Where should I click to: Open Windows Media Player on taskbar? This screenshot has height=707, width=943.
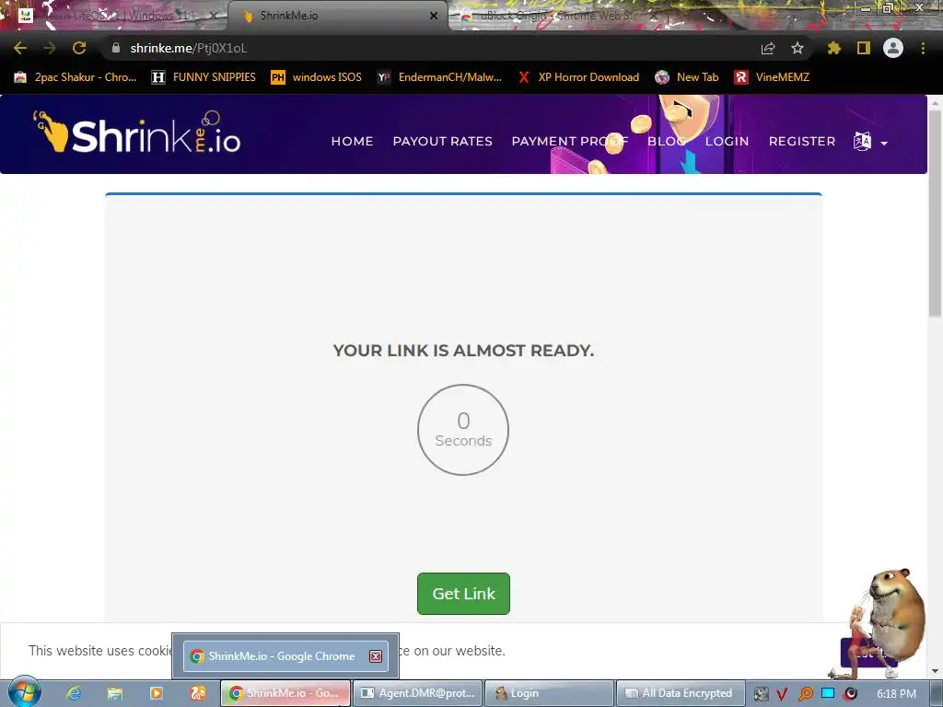tap(157, 693)
